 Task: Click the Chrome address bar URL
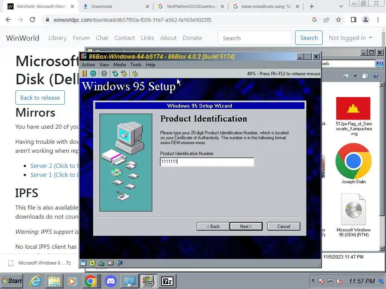[132, 20]
